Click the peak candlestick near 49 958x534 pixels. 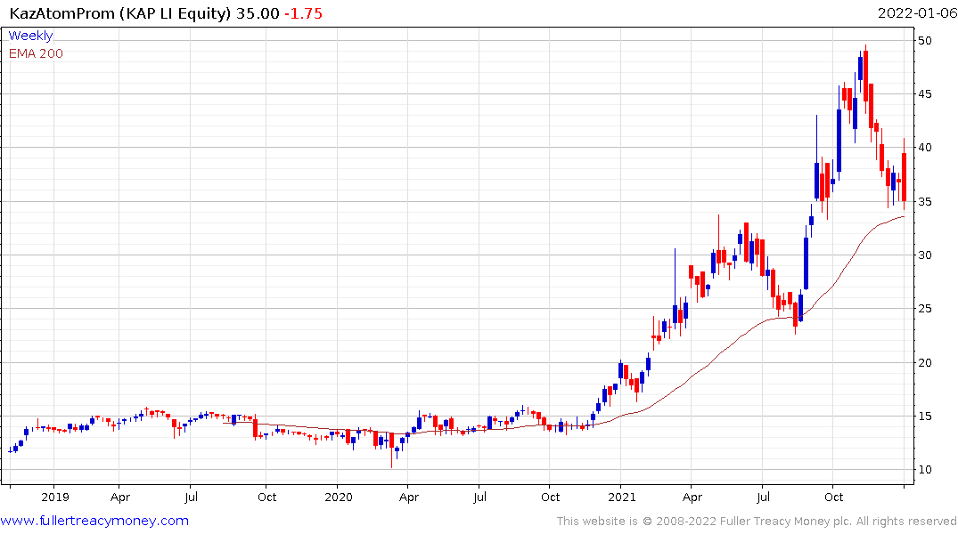pyautogui.click(x=865, y=79)
